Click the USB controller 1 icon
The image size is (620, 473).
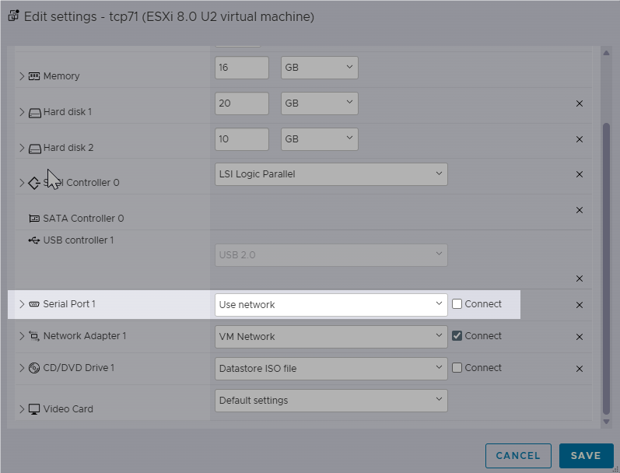click(x=34, y=240)
